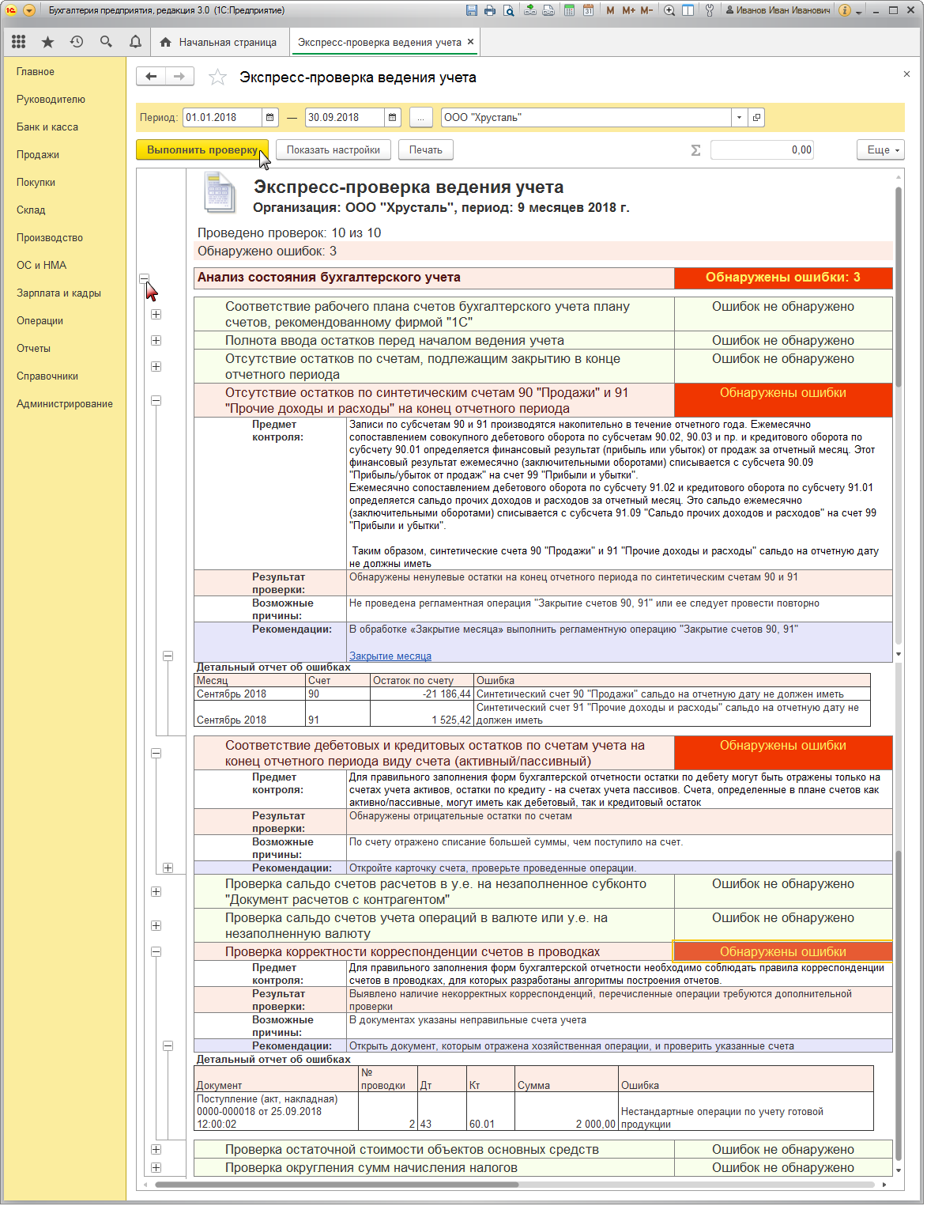Go forward with the right arrow button
The image size is (927, 1206).
click(179, 76)
